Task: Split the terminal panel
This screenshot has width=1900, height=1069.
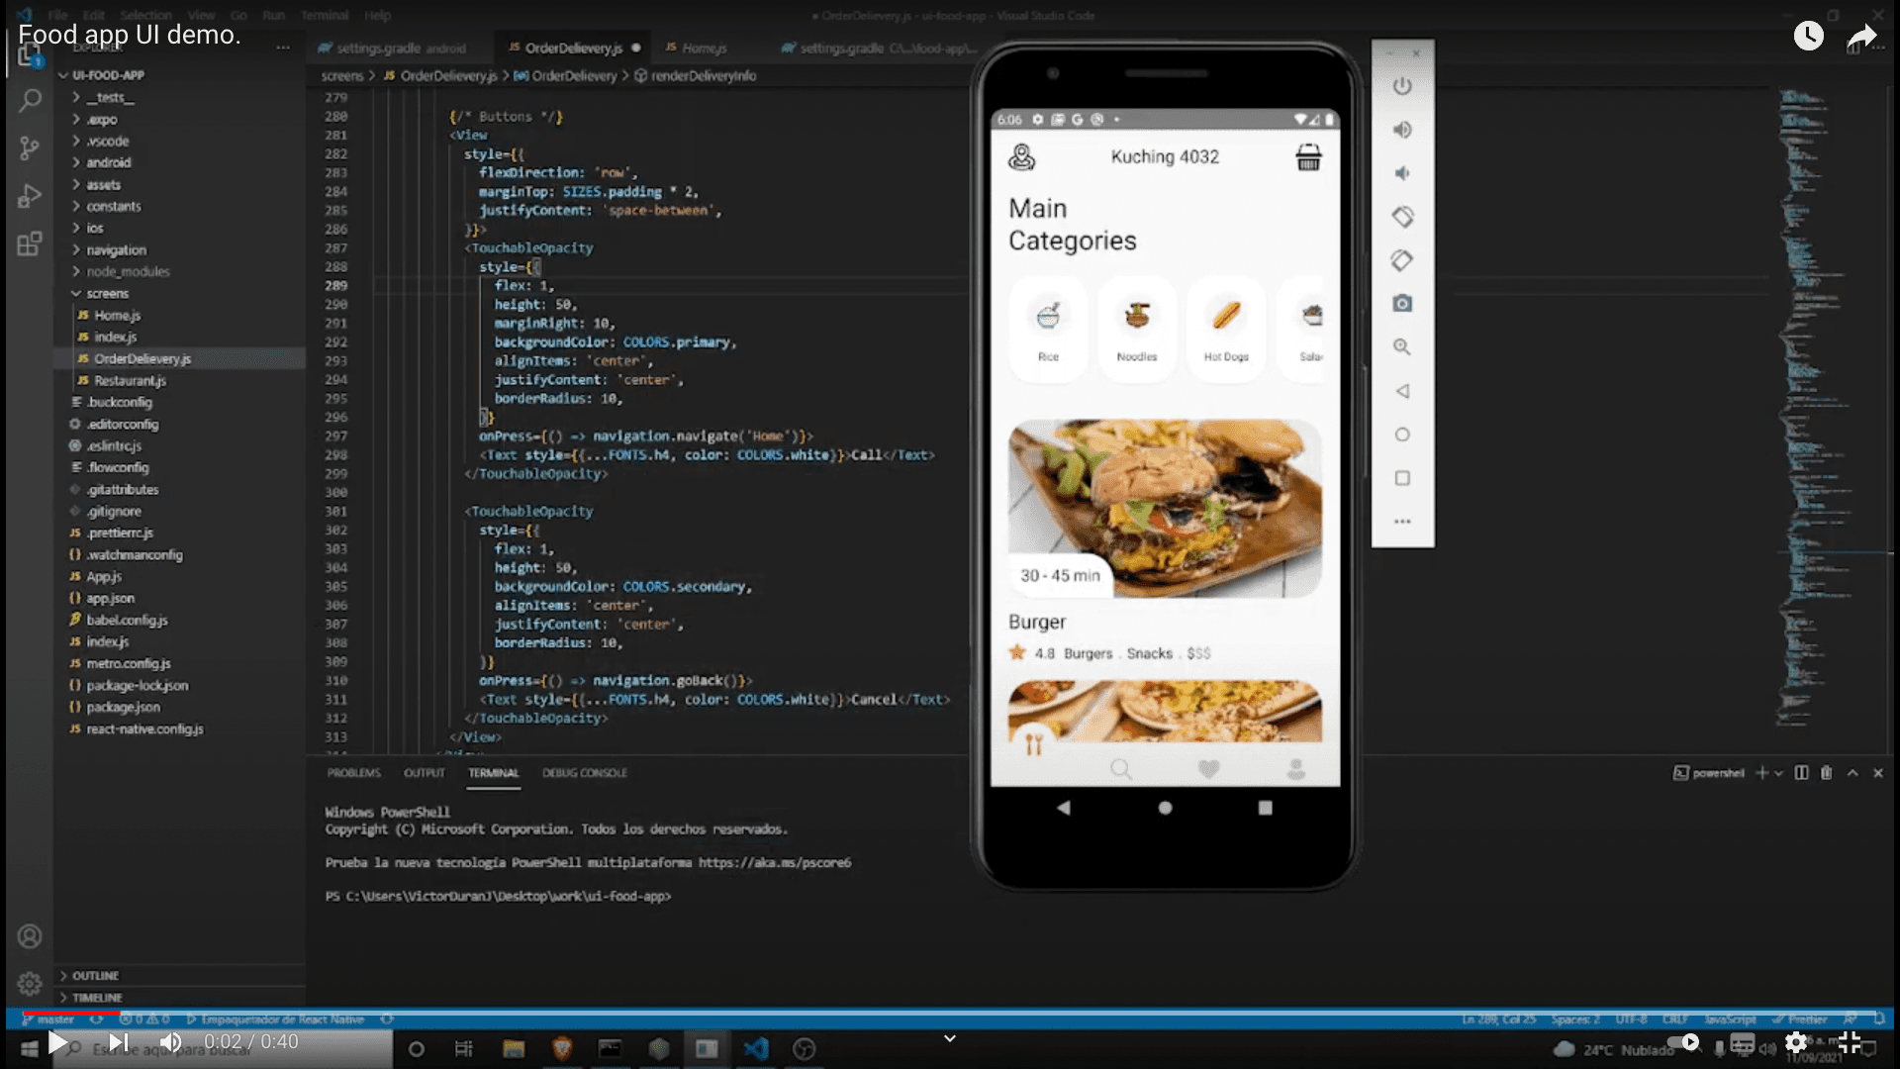Action: click(x=1801, y=773)
